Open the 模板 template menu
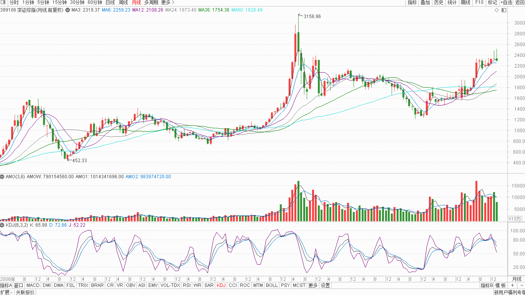Image resolution: width=525 pixels, height=295 pixels. (x=500, y=285)
